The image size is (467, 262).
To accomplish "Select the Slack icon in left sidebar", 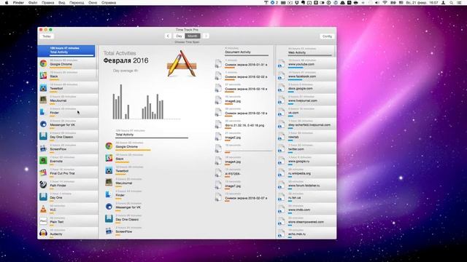I will 44,76.
